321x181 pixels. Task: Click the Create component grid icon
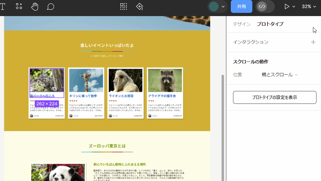coord(124,6)
